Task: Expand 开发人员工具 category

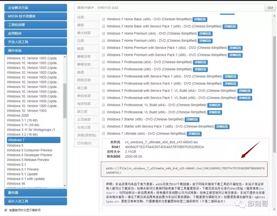Action: tap(35, 42)
